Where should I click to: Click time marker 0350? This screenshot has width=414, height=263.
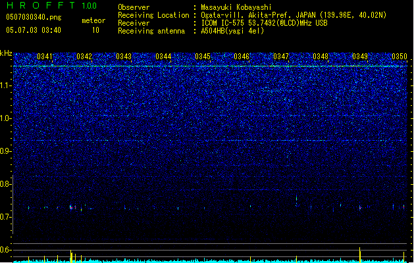click(x=400, y=57)
